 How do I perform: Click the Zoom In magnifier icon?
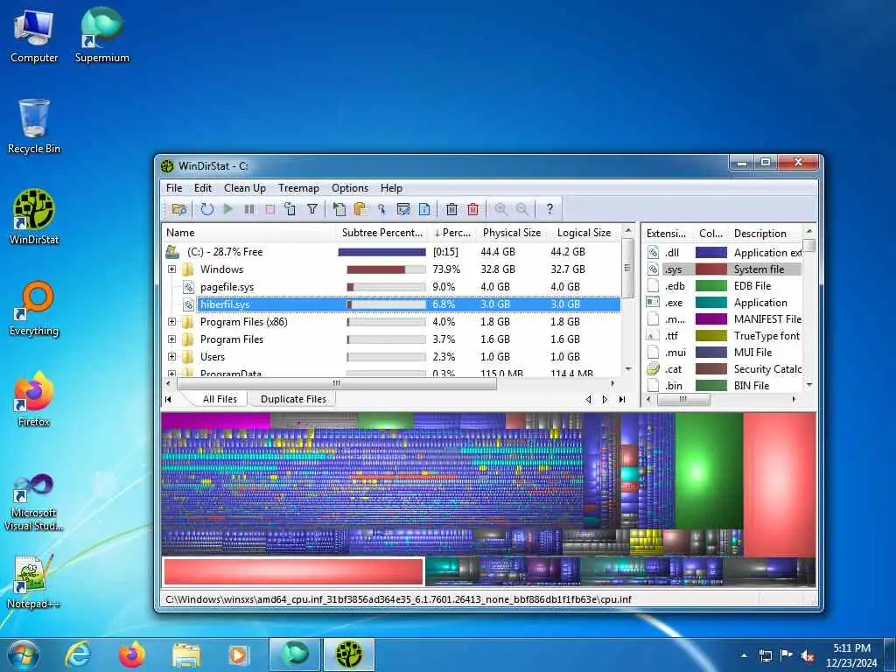[x=500, y=209]
